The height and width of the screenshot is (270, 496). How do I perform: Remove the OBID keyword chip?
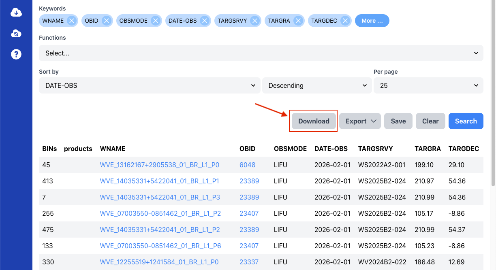coord(106,21)
